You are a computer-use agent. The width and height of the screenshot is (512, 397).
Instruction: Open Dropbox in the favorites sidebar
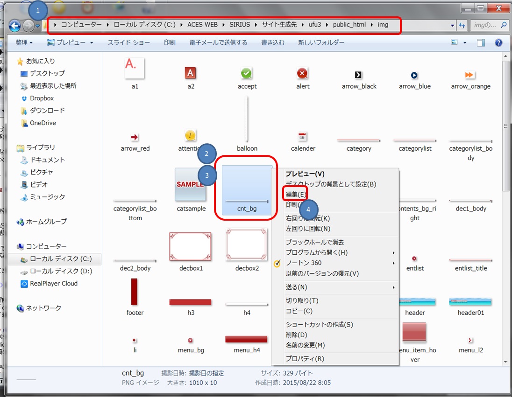[x=42, y=98]
